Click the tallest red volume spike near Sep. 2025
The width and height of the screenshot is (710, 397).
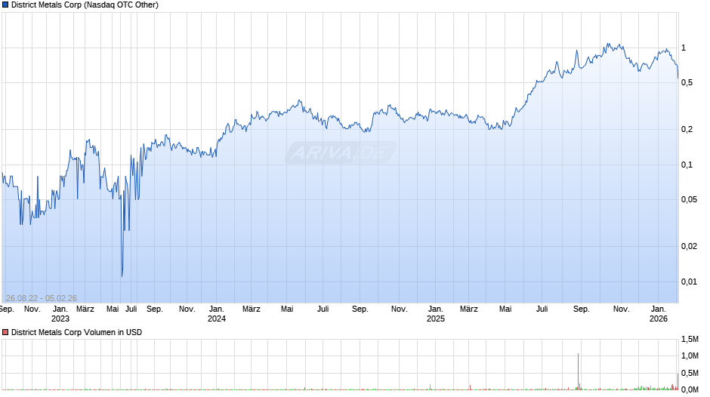coord(579,371)
